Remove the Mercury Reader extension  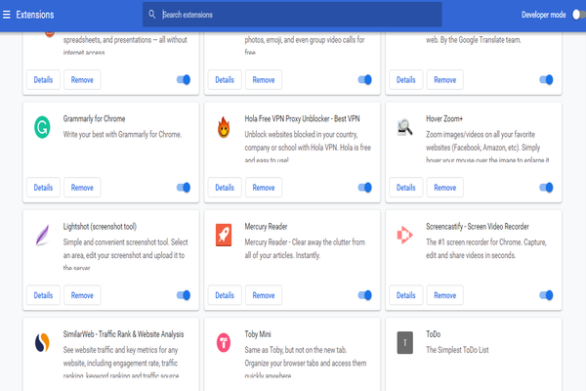coord(264,295)
